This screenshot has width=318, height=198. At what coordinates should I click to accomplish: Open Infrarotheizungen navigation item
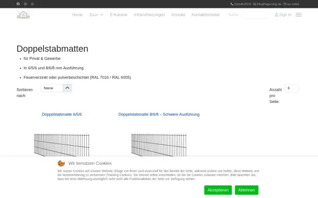[x=149, y=15]
